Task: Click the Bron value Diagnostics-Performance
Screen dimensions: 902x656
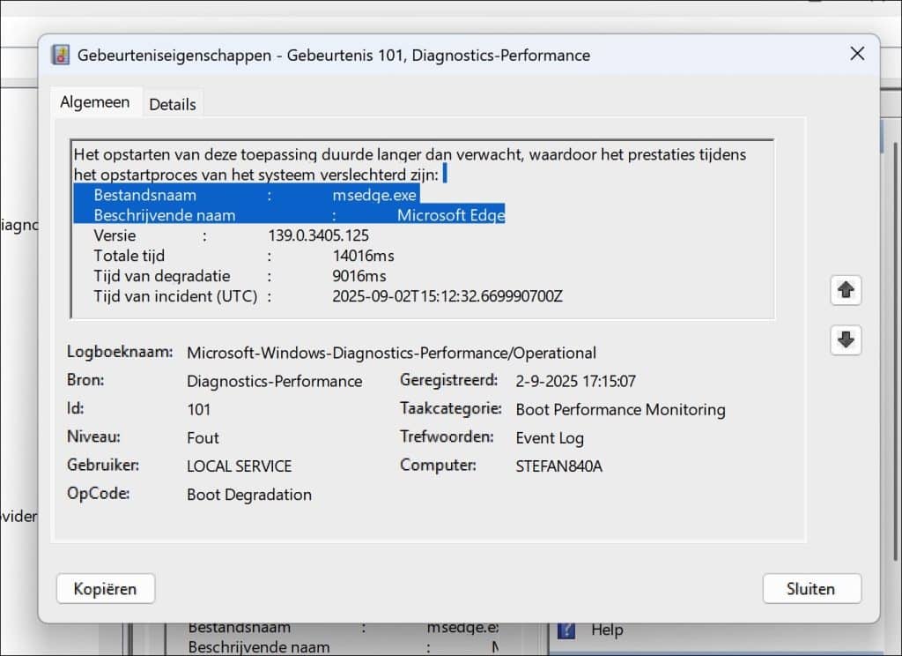Action: [x=275, y=381]
